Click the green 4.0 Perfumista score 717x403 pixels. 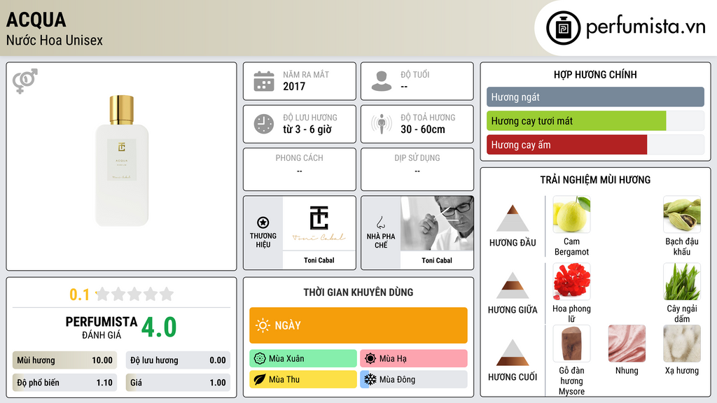click(159, 327)
